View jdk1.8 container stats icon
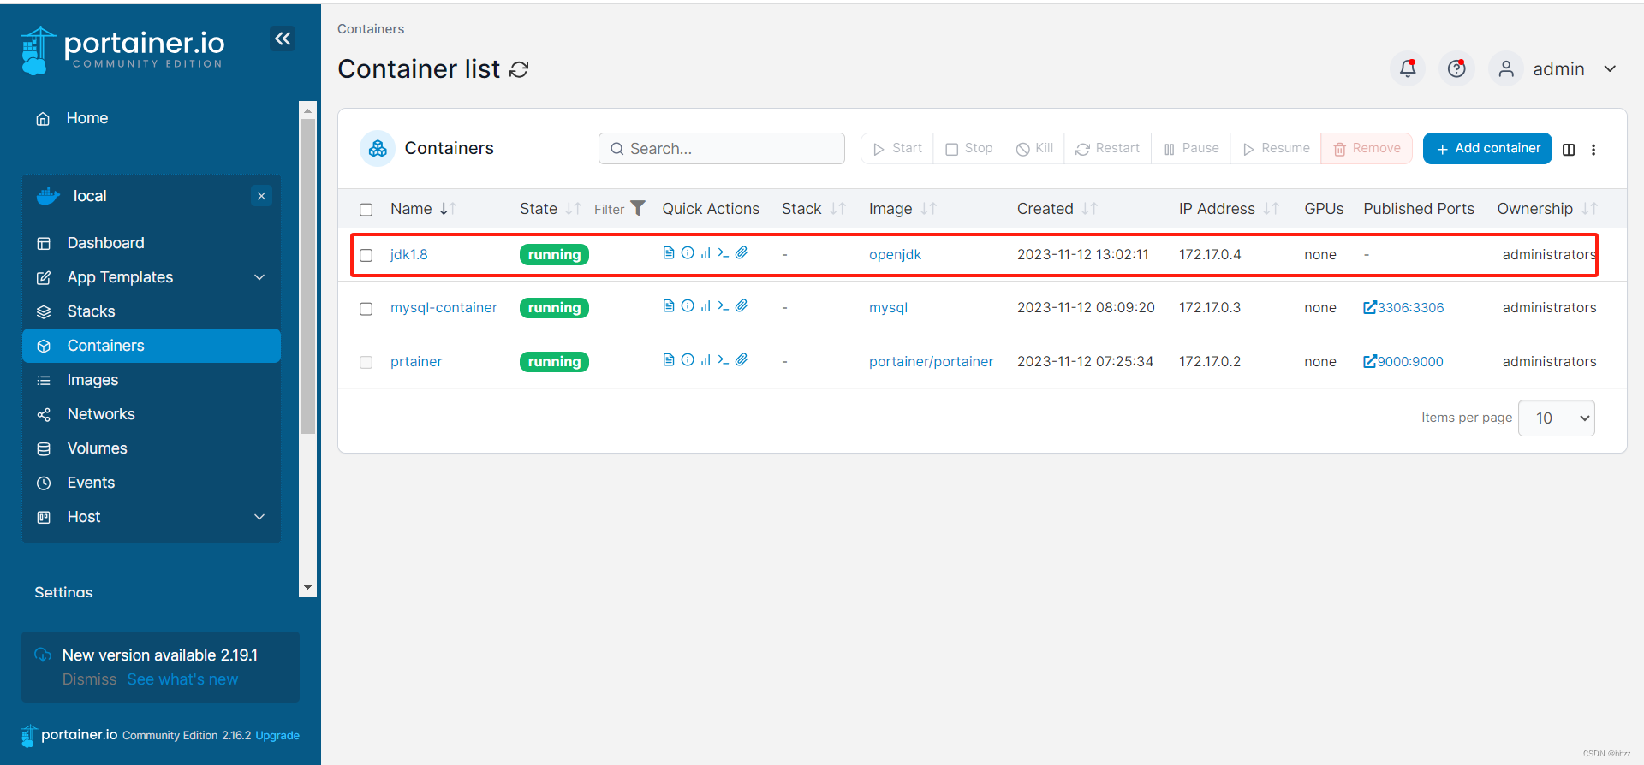The width and height of the screenshot is (1644, 765). tap(706, 252)
